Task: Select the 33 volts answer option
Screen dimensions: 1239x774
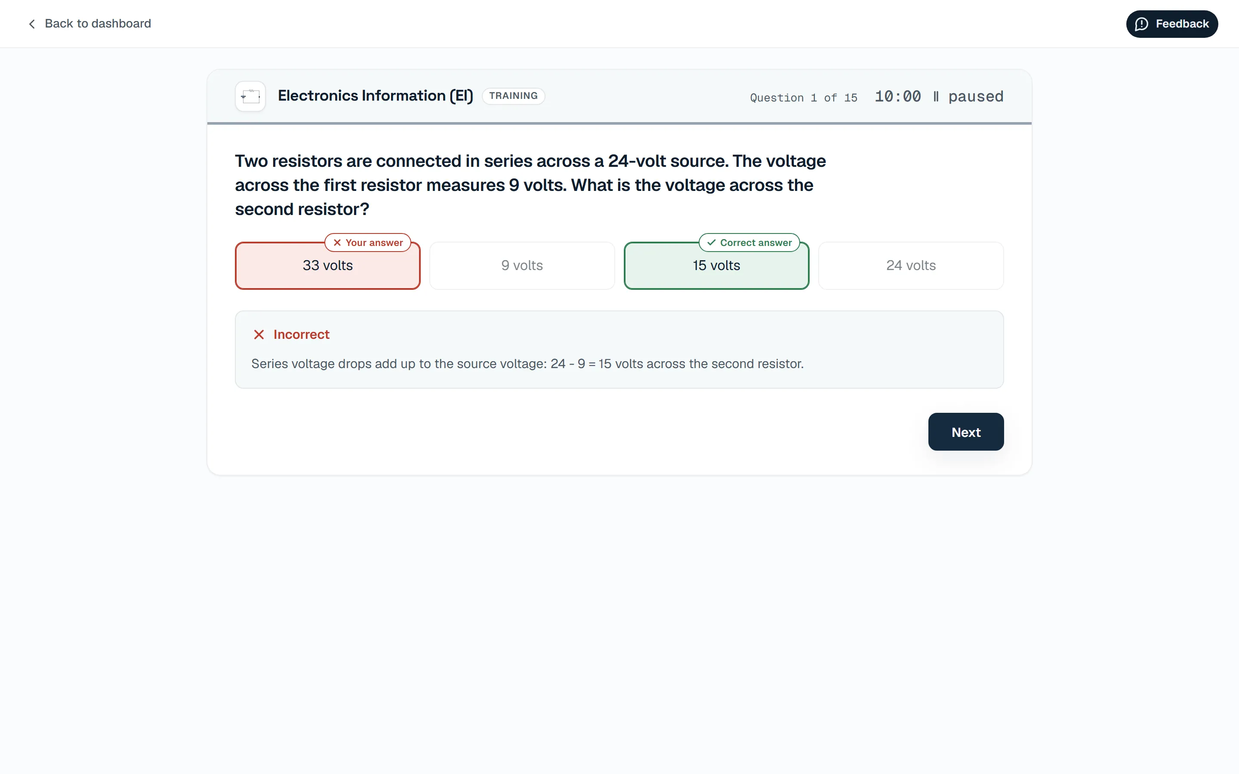Action: pos(328,266)
